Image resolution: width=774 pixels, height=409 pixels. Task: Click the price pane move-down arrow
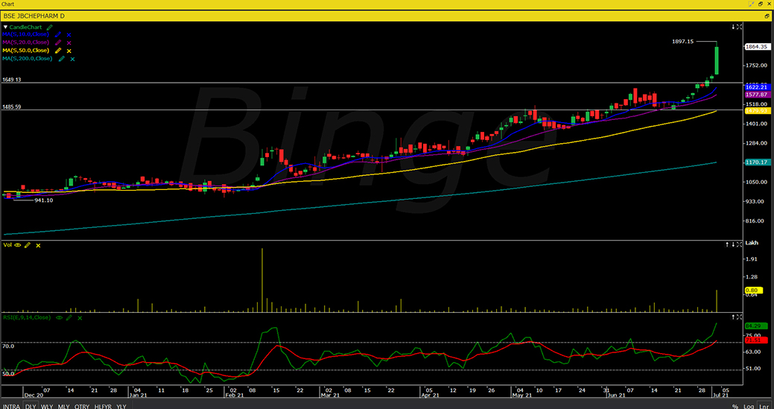[734, 27]
